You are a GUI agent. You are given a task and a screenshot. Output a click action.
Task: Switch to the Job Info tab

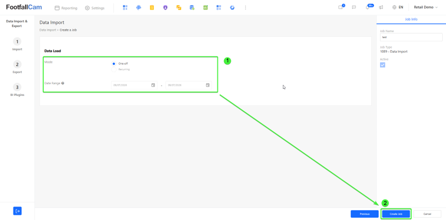(x=411, y=19)
